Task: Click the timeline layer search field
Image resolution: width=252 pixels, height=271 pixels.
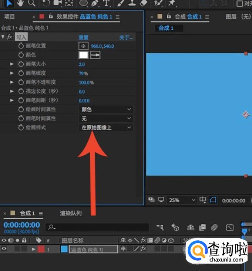Action: [97, 227]
